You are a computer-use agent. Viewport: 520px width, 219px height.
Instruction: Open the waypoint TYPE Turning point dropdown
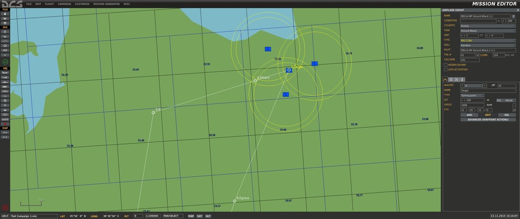click(472, 96)
